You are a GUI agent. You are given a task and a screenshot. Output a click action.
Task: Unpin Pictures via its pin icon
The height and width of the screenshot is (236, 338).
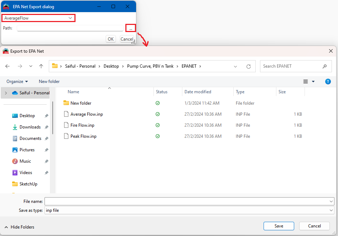click(46, 150)
